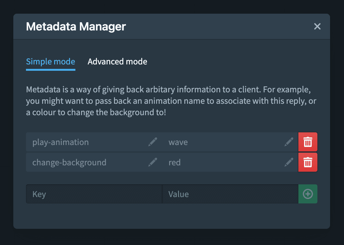Screen dimensions: 344x245
Task: Click the pencil icon beside wave value
Action: (x=289, y=142)
